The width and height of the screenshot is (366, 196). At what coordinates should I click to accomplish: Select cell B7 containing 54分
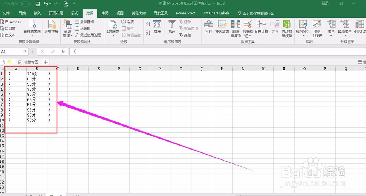[37, 105]
